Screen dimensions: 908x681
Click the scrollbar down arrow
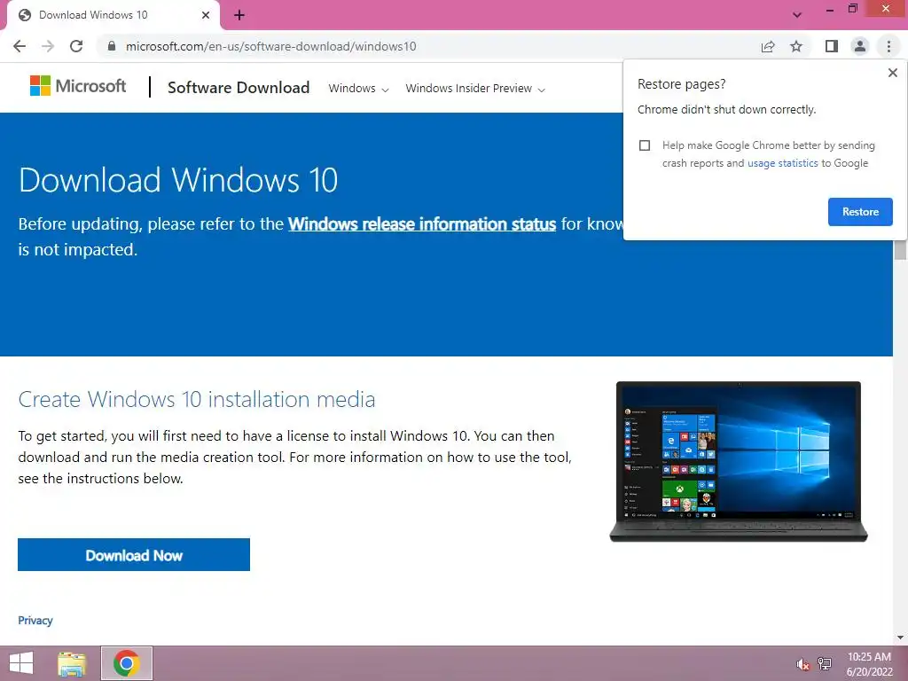click(x=900, y=638)
